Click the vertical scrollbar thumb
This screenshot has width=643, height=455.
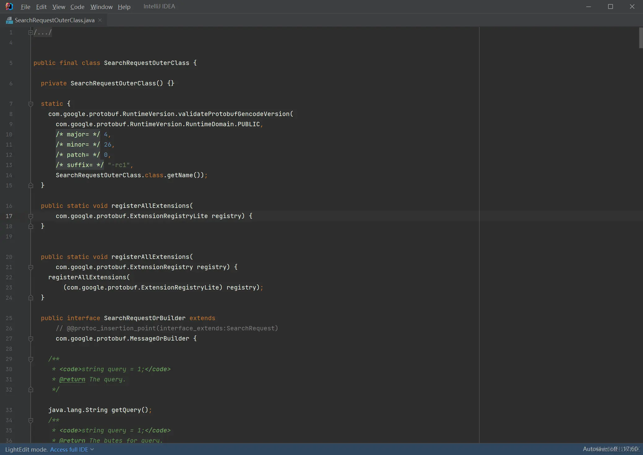(x=641, y=38)
